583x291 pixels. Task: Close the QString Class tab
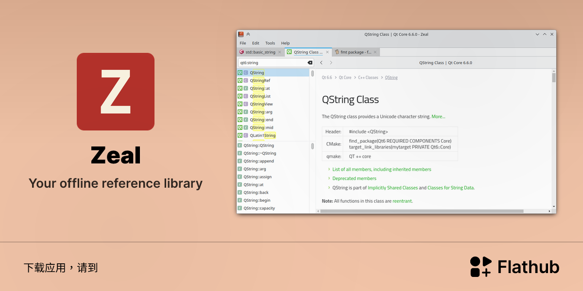(327, 52)
